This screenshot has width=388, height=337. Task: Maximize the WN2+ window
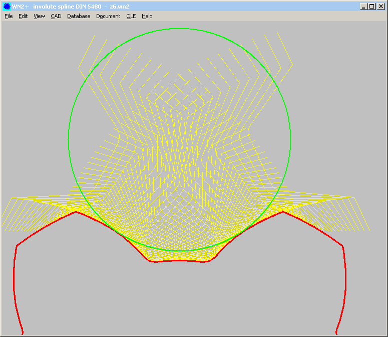371,7
